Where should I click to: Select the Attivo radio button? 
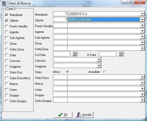pos(67,72)
